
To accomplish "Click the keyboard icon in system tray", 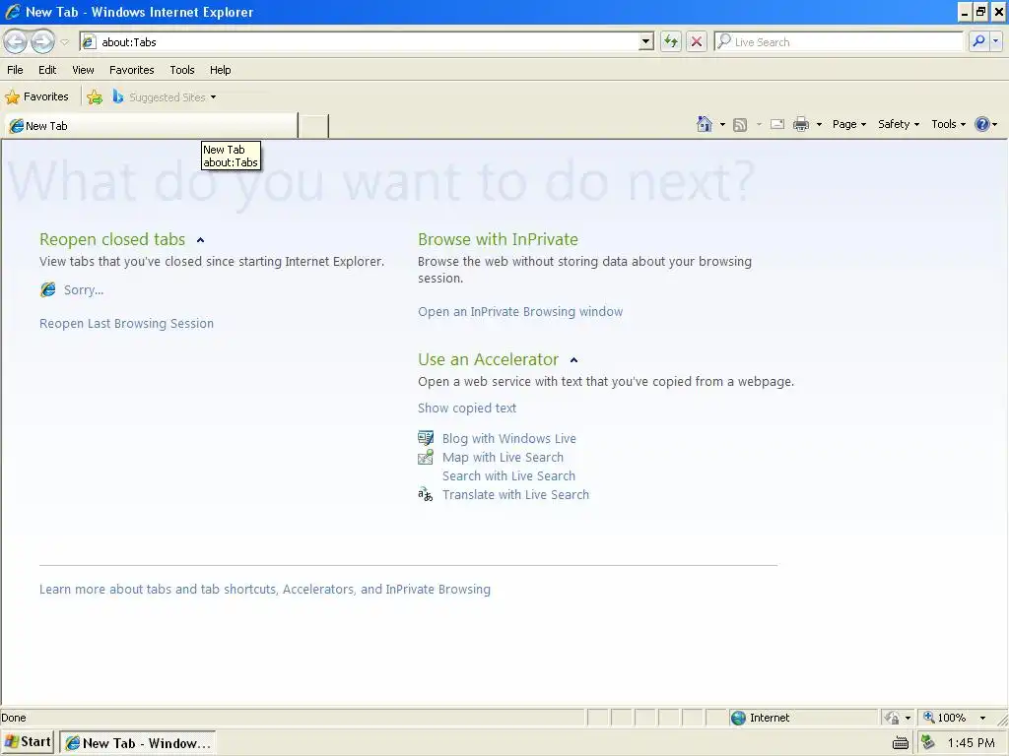I will click(x=901, y=743).
